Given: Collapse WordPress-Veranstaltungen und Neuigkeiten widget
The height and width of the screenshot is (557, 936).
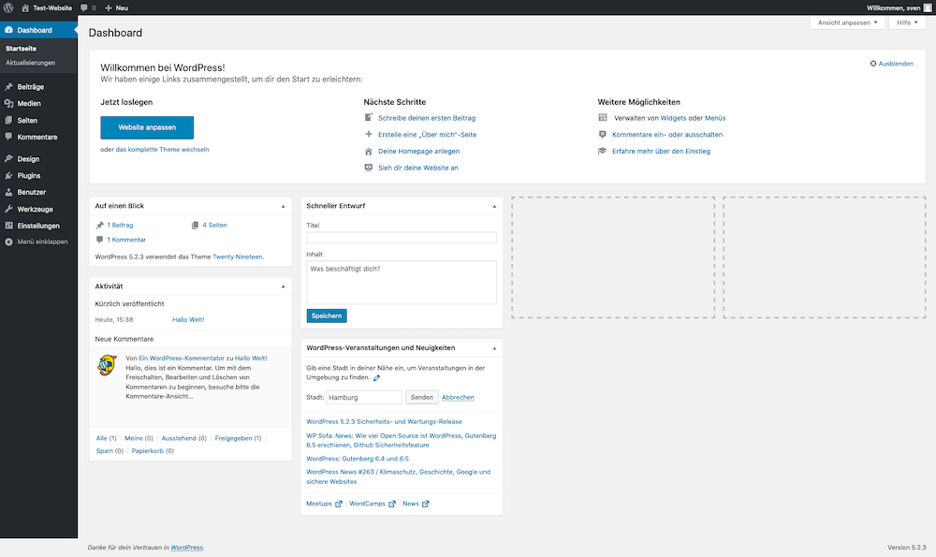Looking at the screenshot, I should pos(494,348).
